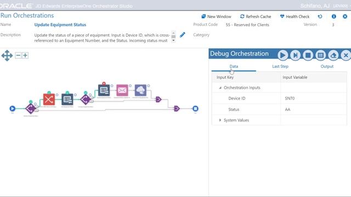Toggle breakpoint circle beside red-marked form request
Viewport: 351px width, 197px height.
tap(112, 86)
